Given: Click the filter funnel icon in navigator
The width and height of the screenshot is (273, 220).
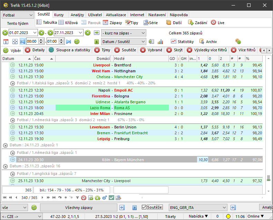Looking at the screenshot, I should (77, 197).
